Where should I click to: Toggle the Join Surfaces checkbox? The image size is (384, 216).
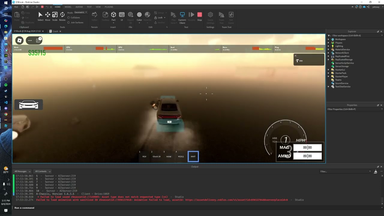click(69, 22)
